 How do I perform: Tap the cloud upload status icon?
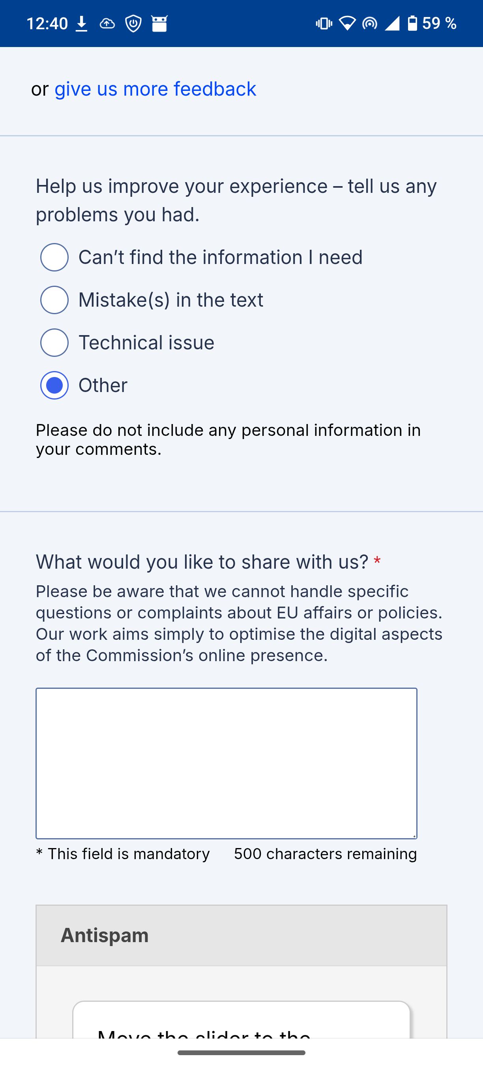107,23
